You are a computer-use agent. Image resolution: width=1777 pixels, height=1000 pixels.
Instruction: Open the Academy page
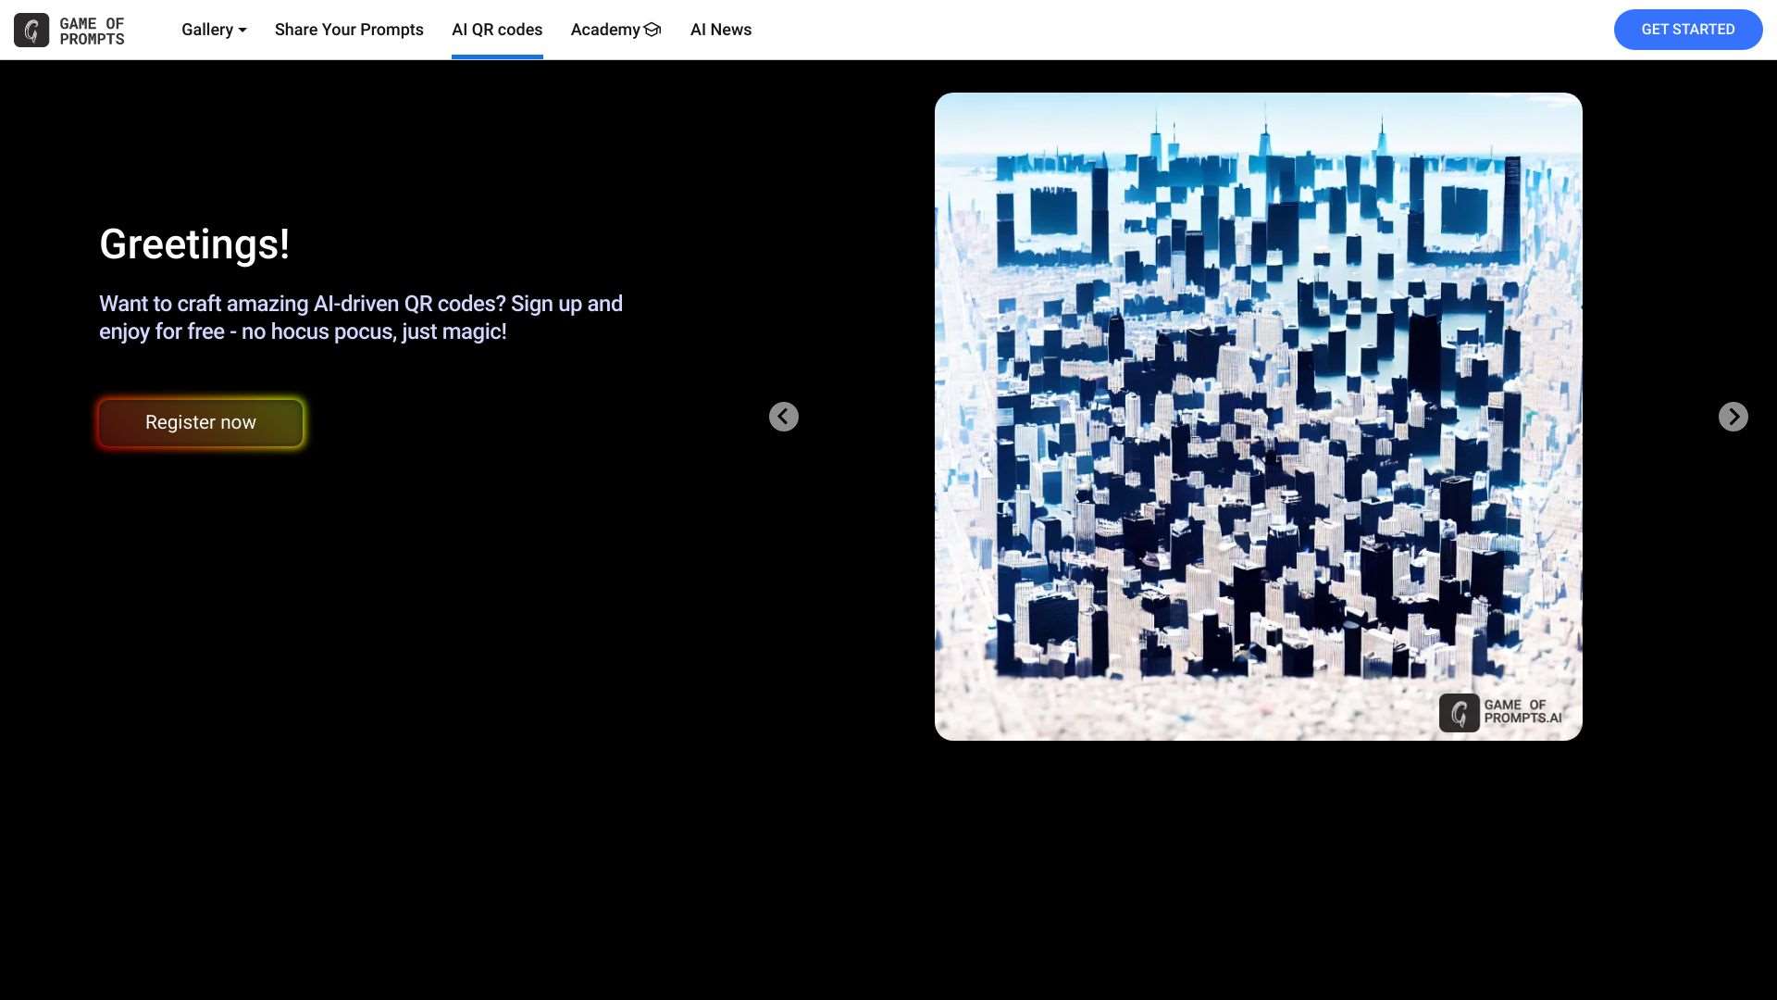point(606,29)
